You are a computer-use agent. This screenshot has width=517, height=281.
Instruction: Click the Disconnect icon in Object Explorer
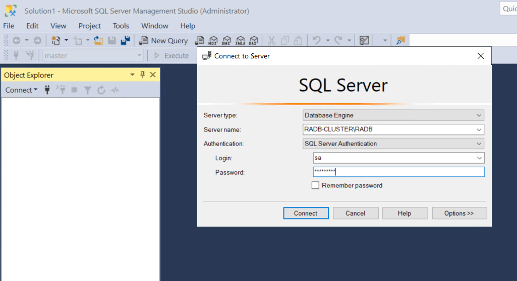coord(61,90)
